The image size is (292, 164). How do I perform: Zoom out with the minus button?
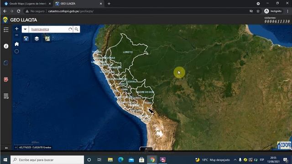pos(16,35)
